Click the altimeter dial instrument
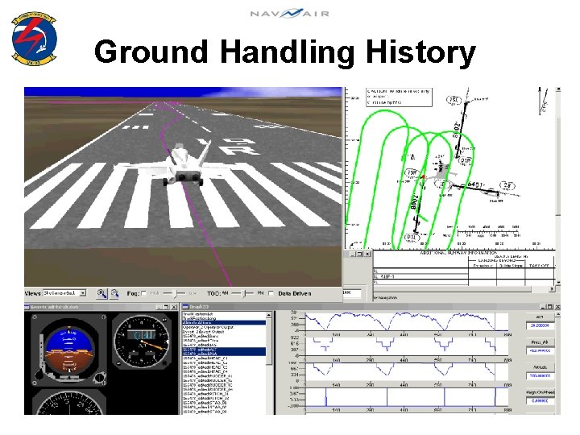Viewport: 580px width, 435px height. click(143, 342)
